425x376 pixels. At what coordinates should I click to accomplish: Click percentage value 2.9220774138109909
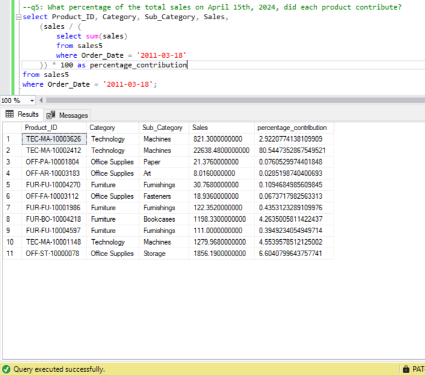click(294, 139)
